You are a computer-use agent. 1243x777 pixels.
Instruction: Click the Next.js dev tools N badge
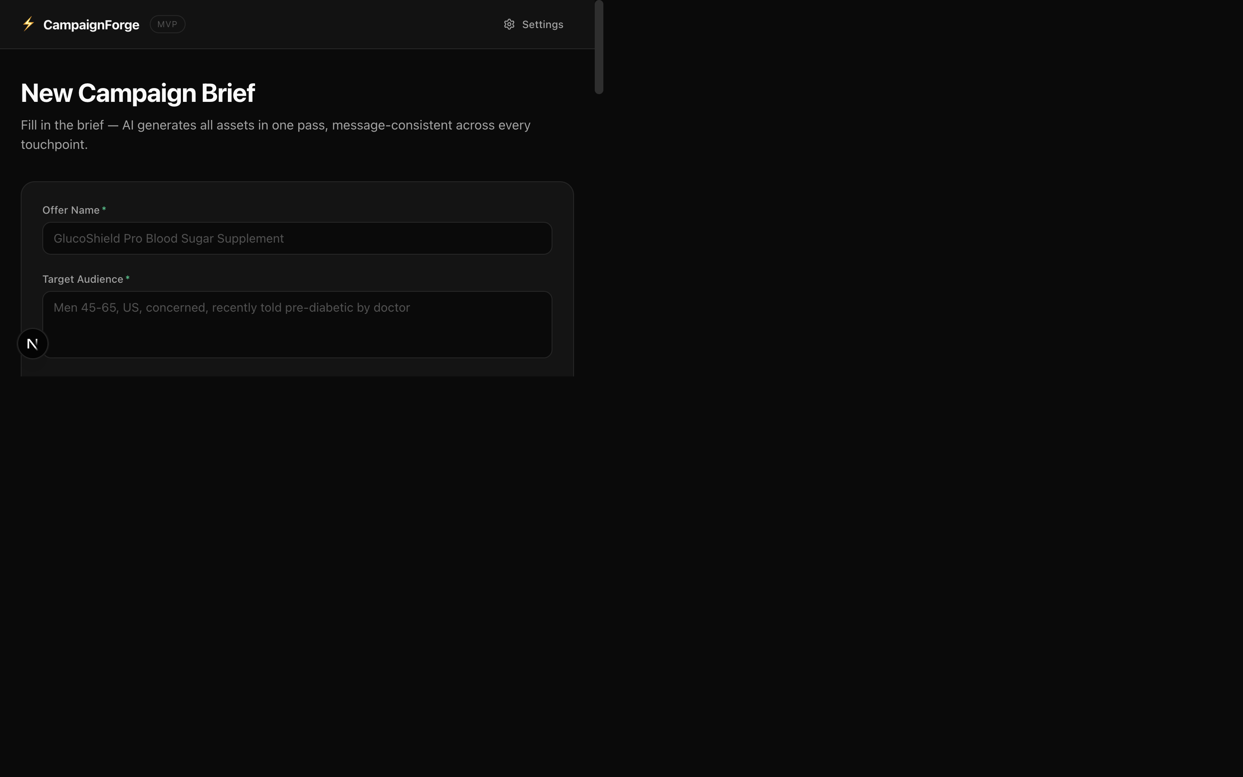pos(32,344)
